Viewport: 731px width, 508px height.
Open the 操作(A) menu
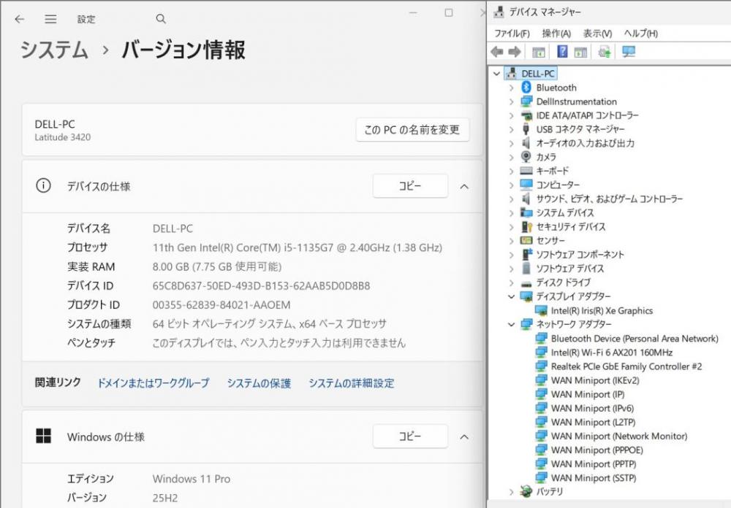pos(556,34)
